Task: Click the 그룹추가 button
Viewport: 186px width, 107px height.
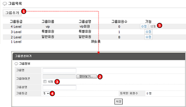Action: point(12,13)
